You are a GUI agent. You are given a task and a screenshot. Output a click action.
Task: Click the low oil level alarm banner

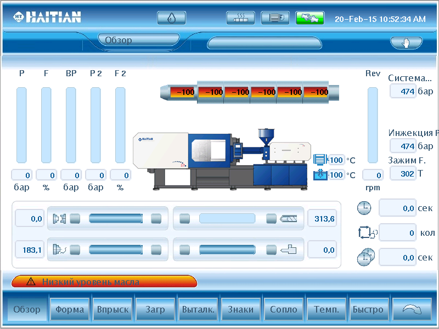[x=104, y=282]
